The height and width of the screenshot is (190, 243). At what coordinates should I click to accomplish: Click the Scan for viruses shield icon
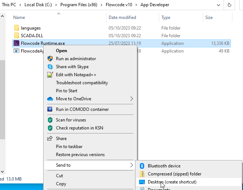click(50, 120)
